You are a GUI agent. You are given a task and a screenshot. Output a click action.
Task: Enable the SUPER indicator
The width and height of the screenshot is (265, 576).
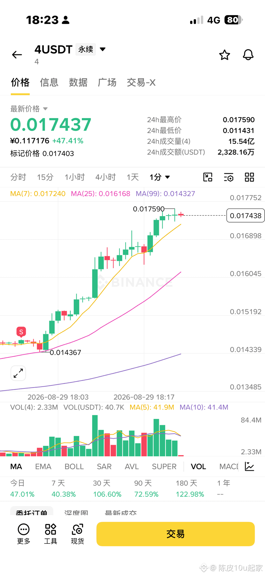(164, 467)
